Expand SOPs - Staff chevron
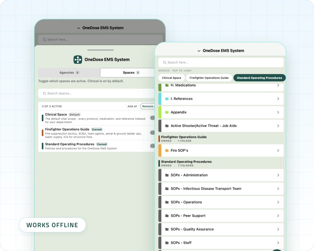This screenshot has width=314, height=251. [278, 243]
